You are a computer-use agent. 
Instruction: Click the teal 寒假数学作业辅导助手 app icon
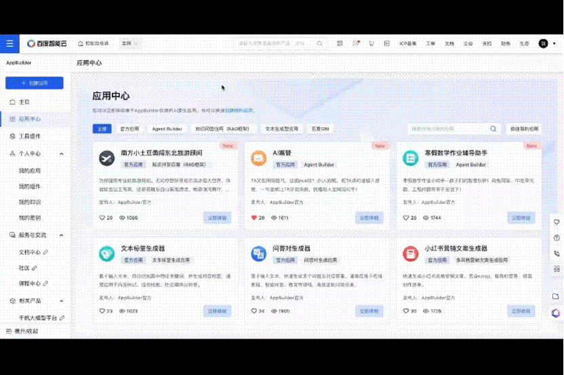tap(410, 158)
